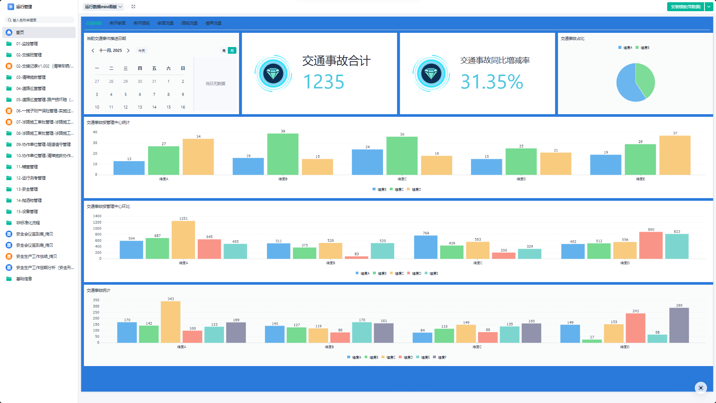Viewport: 716px width, 403px height.
Task: Click the 运行管理 app logo icon
Action: pyautogui.click(x=11, y=7)
